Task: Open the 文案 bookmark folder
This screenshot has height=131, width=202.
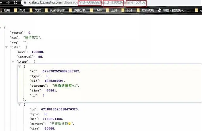Action: [x=35, y=10]
